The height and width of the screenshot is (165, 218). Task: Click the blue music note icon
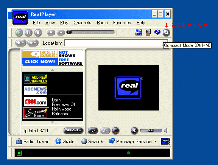(157, 32)
